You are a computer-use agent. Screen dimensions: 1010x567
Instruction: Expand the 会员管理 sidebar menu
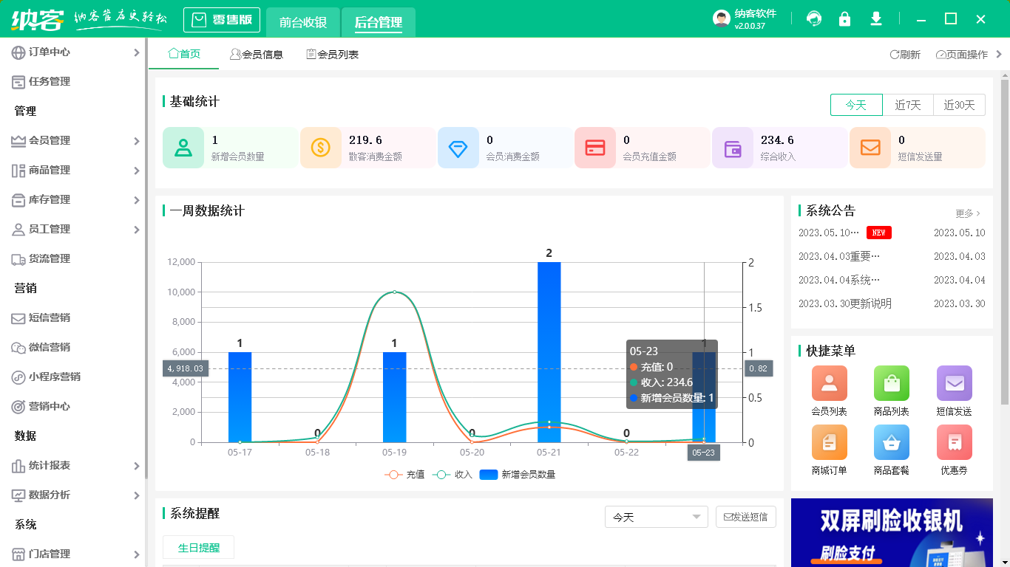pos(73,140)
